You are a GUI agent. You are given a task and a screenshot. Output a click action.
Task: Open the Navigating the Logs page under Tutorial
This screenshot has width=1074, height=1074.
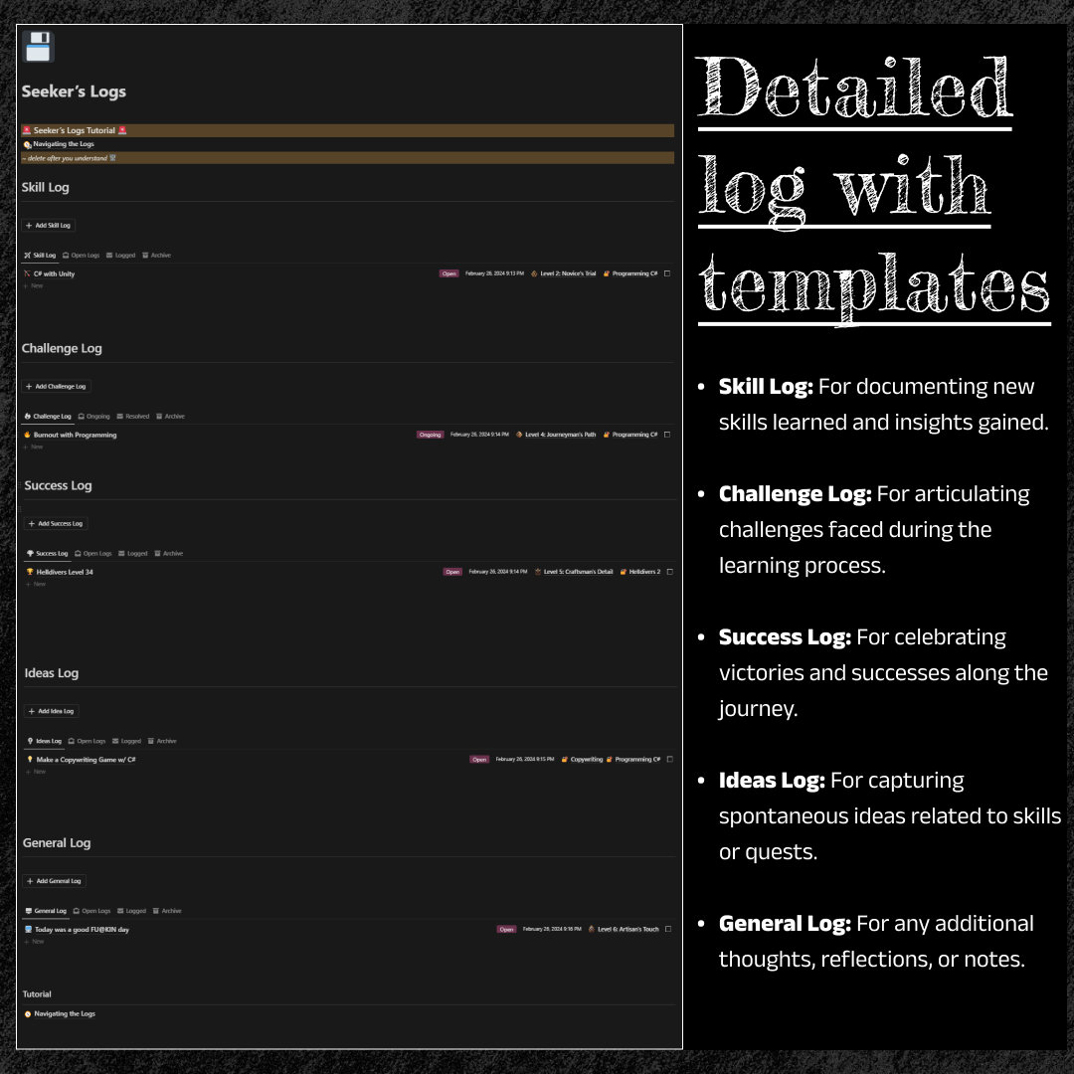(63, 1013)
